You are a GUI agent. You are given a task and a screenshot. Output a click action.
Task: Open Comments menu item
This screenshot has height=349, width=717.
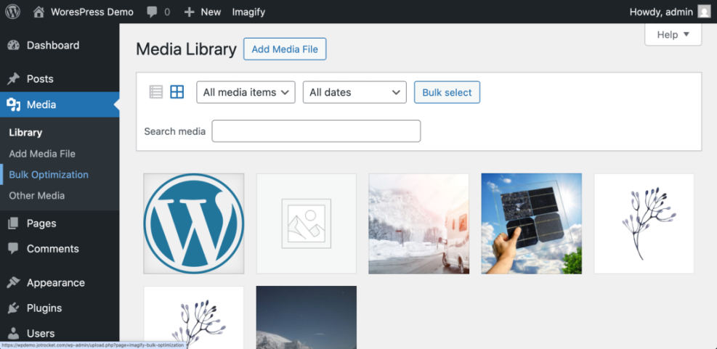pyautogui.click(x=60, y=249)
